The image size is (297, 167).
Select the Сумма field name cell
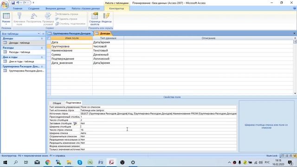pyautogui.click(x=71, y=55)
